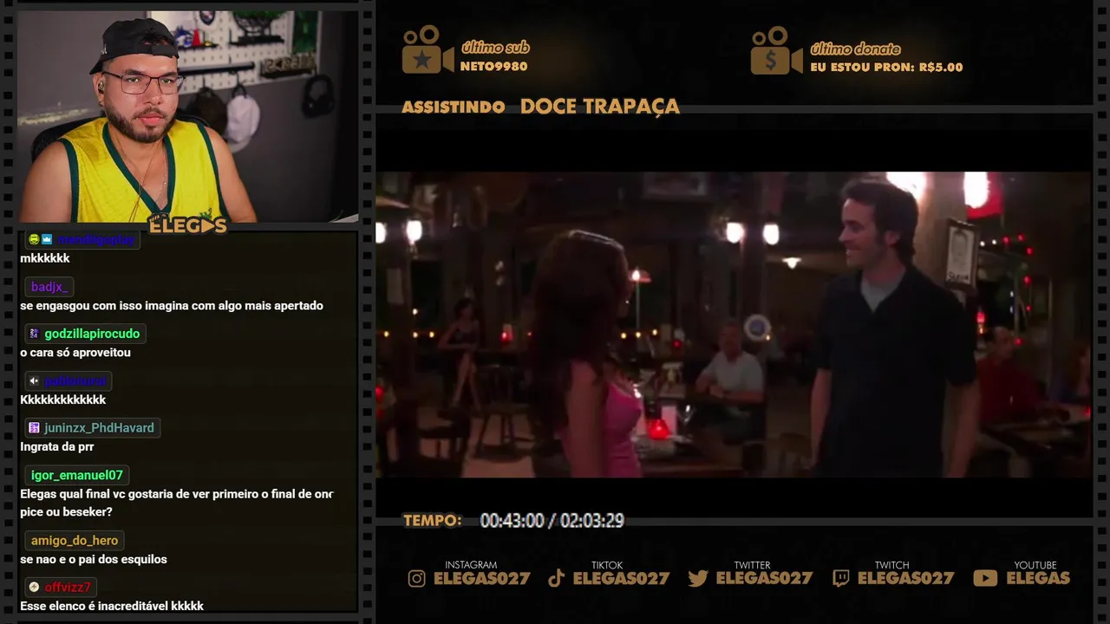
Task: Click message 'o cara só aproveitou'
Action: pos(75,353)
